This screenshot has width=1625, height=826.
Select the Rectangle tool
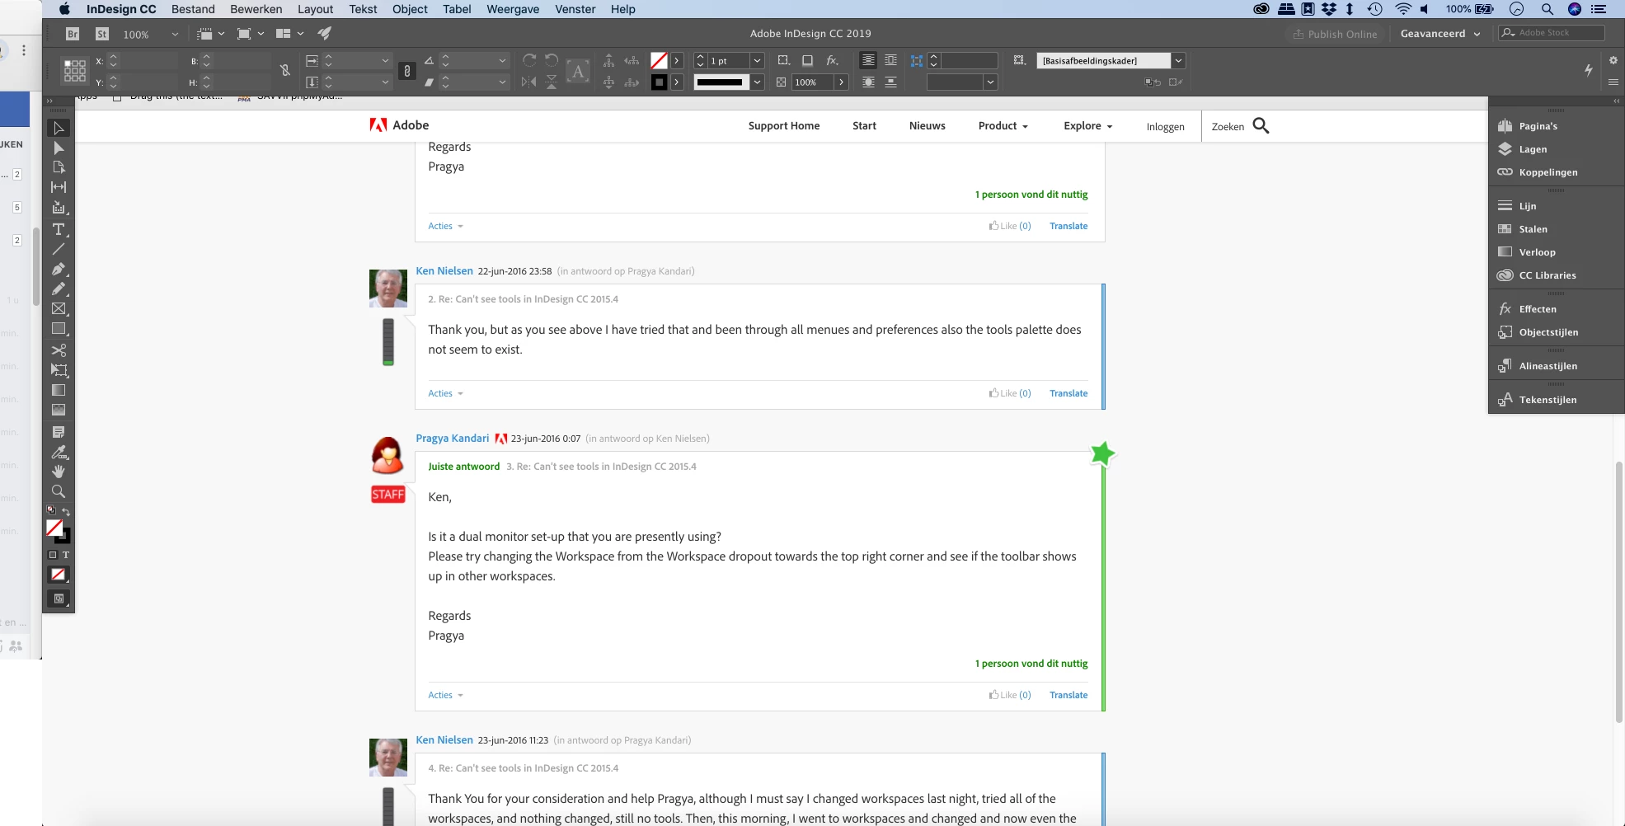coord(59,329)
